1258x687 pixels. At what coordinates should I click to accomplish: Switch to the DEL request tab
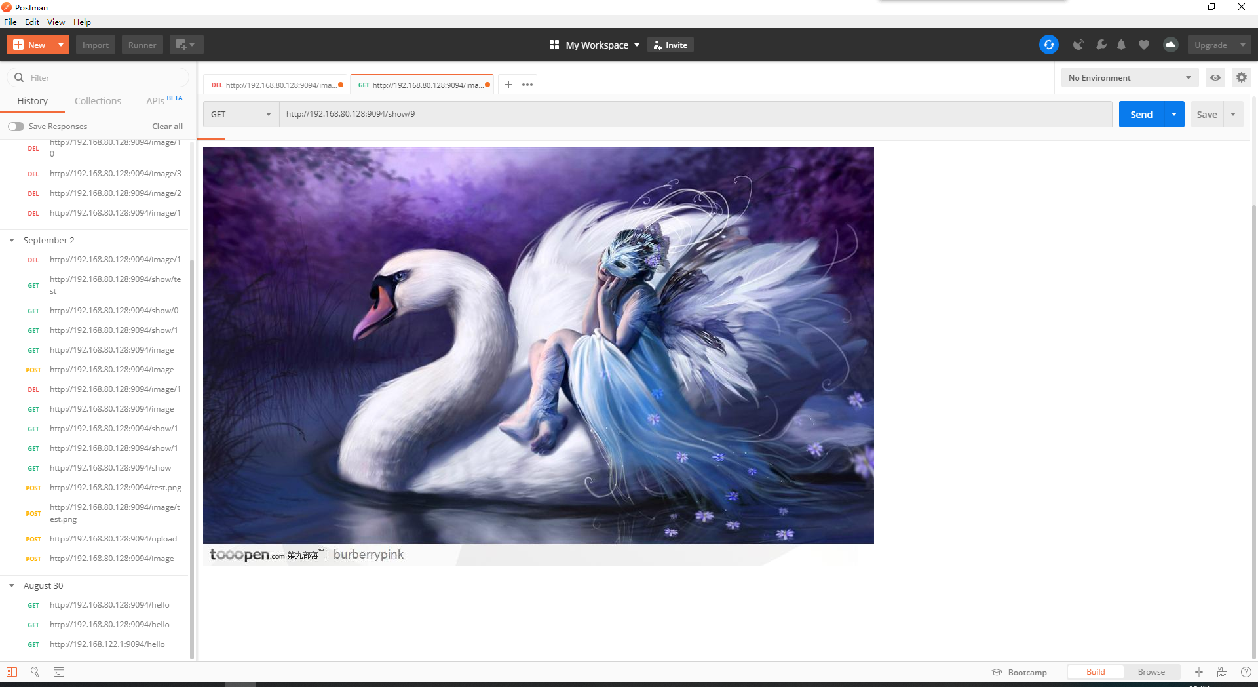point(276,85)
